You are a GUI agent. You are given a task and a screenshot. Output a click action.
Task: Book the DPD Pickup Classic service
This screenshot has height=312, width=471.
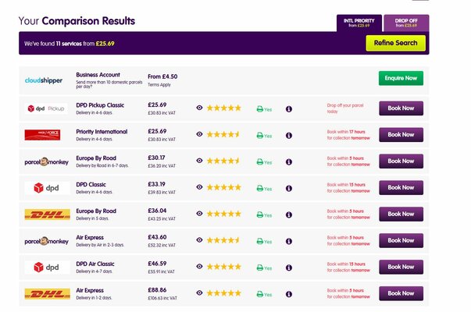[401, 108]
